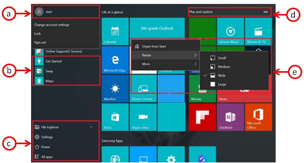Select the checked Wide tile size

[x=234, y=75]
